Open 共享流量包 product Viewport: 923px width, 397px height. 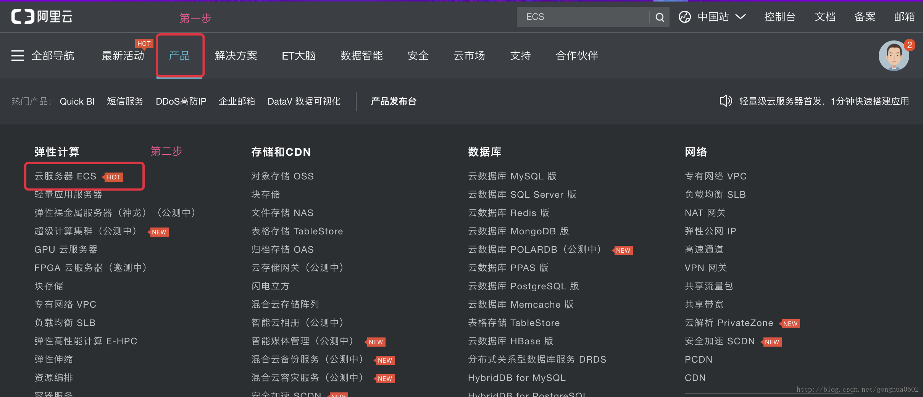click(709, 286)
